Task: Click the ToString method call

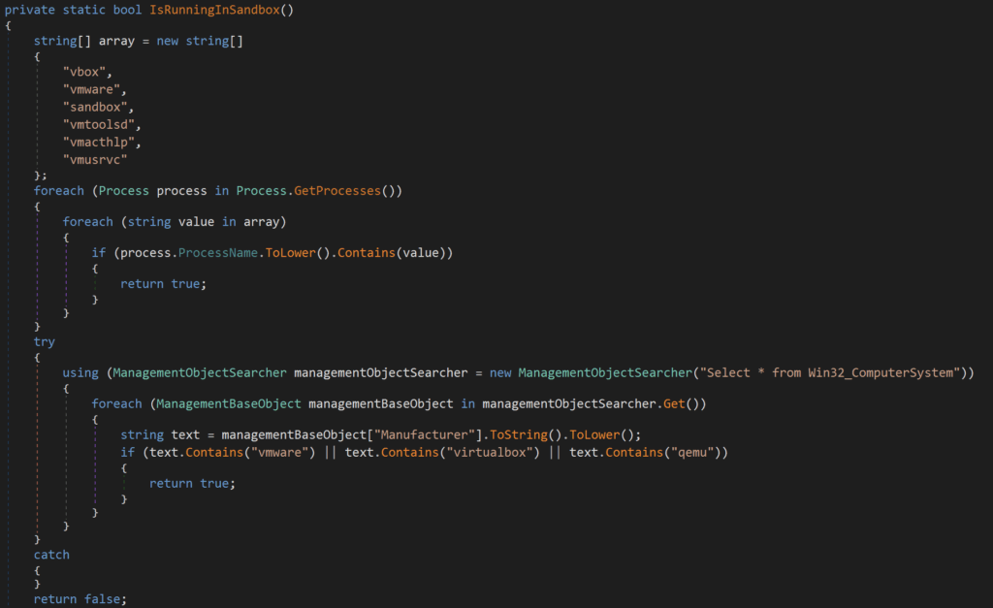Action: 525,433
